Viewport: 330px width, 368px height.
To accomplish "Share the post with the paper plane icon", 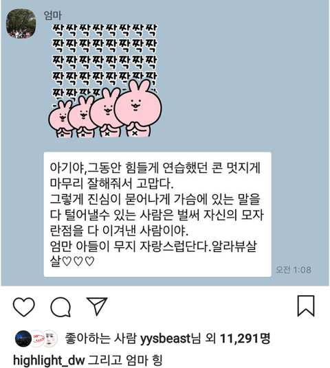I will point(97,306).
